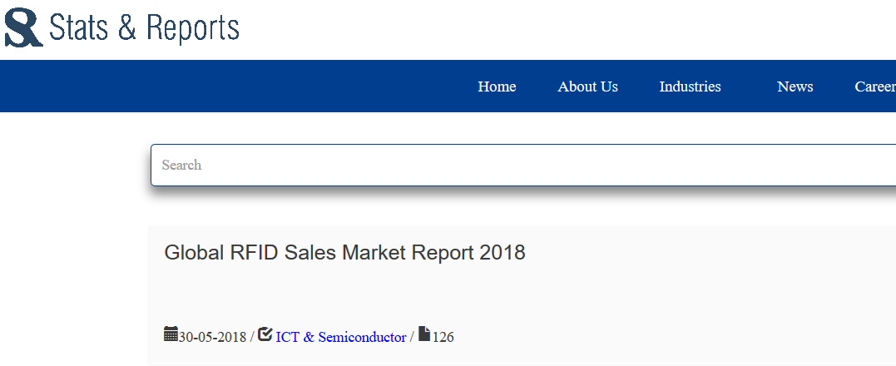The image size is (896, 366).
Task: Open the Home page from navigation
Action: [497, 87]
